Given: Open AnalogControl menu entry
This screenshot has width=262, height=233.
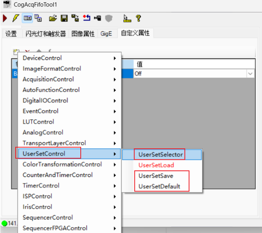Looking at the screenshot, I should [69, 132].
